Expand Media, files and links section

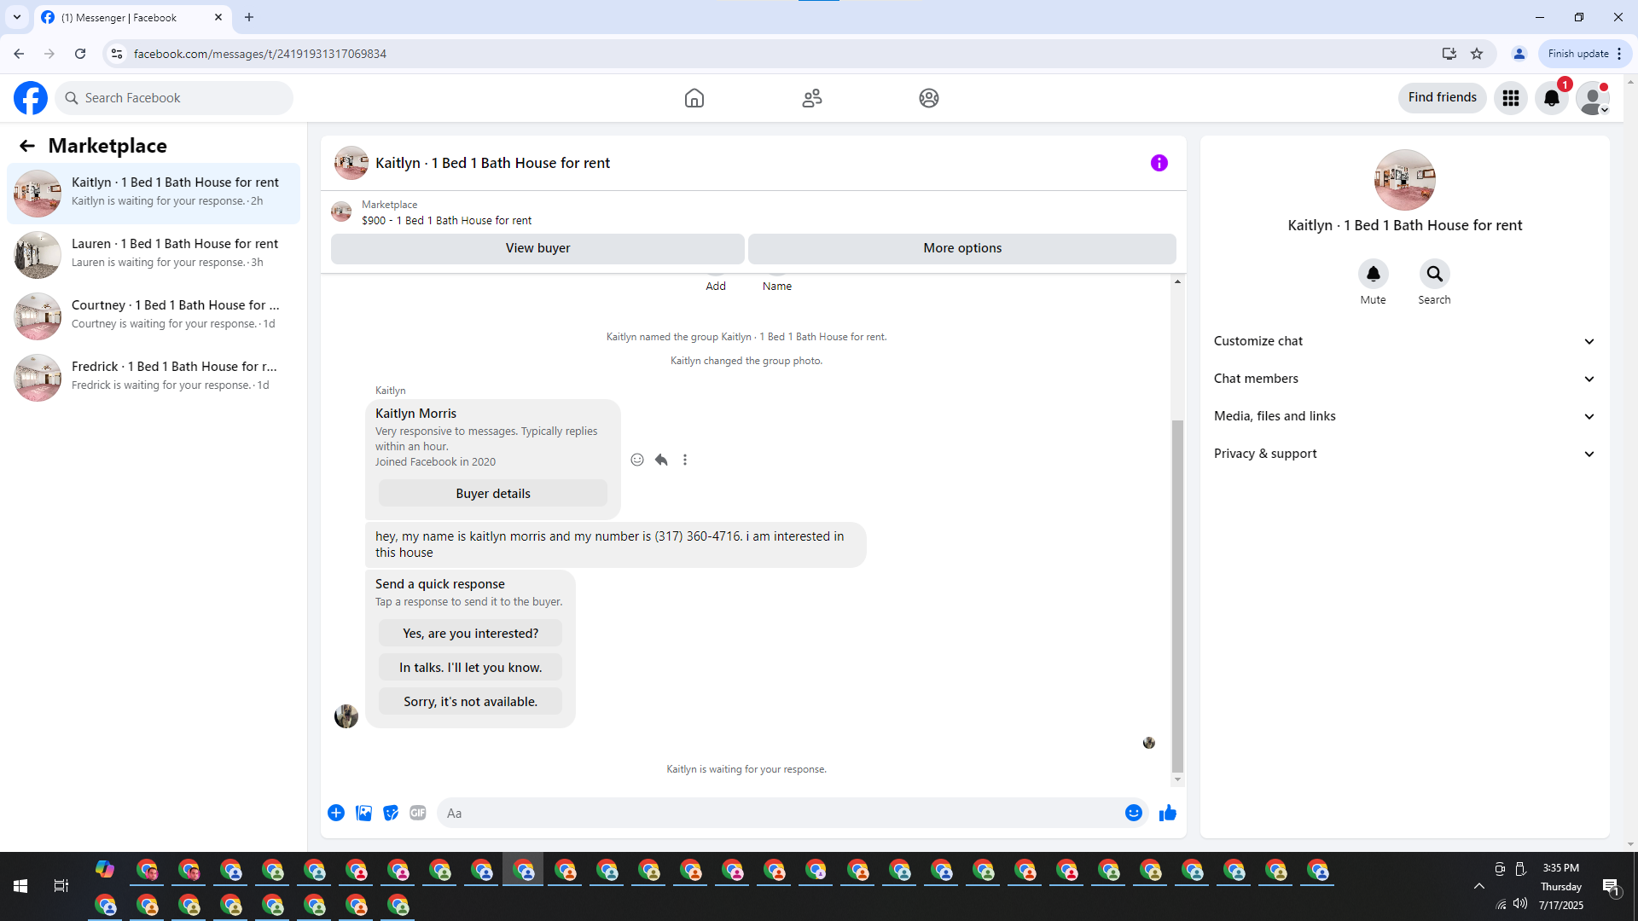[1403, 416]
